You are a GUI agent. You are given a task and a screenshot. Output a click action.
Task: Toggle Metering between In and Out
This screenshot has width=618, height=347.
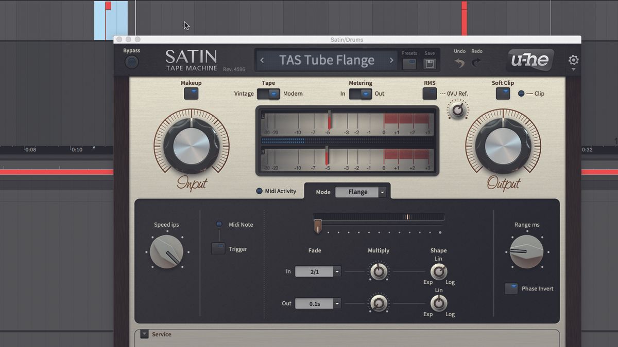[360, 94]
